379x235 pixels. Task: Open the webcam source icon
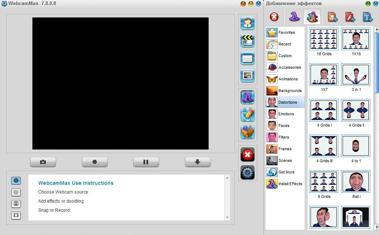tap(247, 23)
